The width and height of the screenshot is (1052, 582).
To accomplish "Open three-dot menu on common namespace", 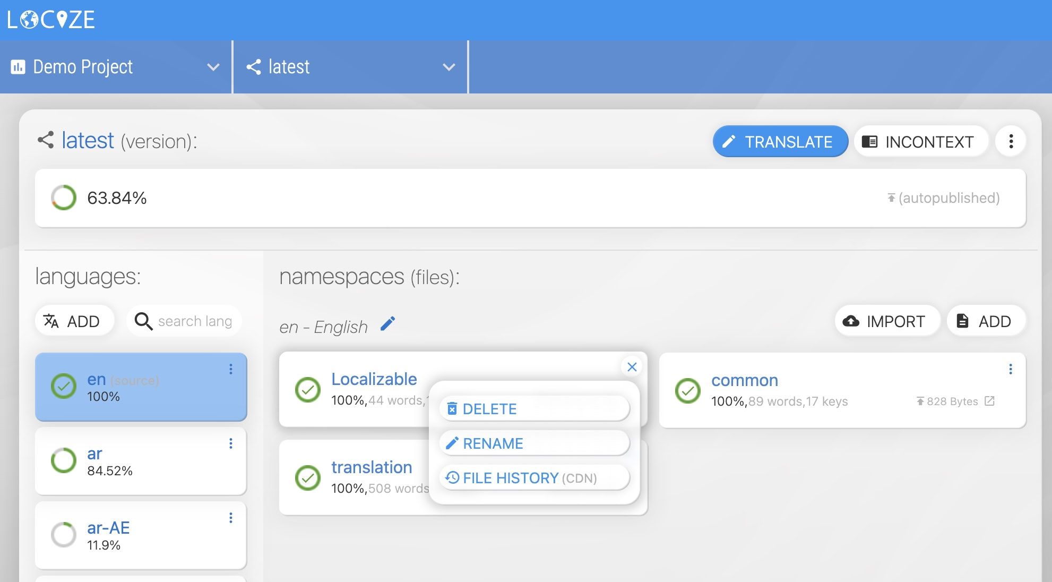I will pos(1010,369).
